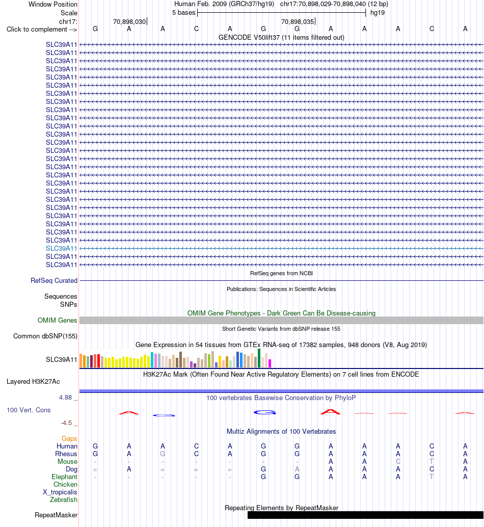The width and height of the screenshot is (484, 527).
Task: Click the tall dark green GTEx expression bar
Action: coord(259,358)
